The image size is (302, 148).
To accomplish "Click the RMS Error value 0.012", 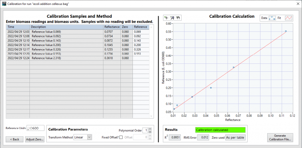I will (x=203, y=137).
